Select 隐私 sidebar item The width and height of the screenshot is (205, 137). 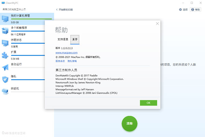click(22, 80)
